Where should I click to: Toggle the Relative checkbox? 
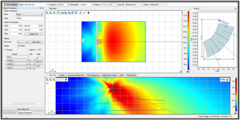(x=102, y=4)
